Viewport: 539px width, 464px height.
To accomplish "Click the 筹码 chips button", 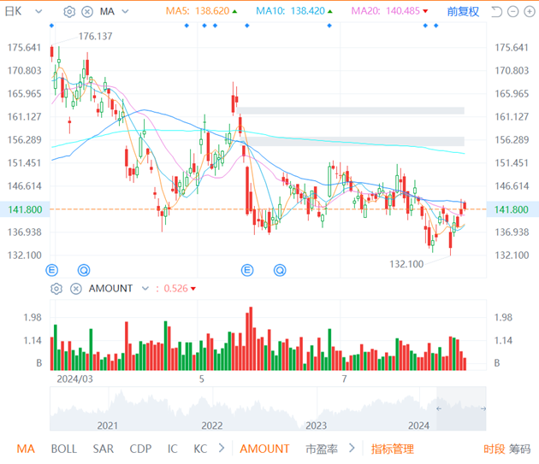I will [520, 449].
